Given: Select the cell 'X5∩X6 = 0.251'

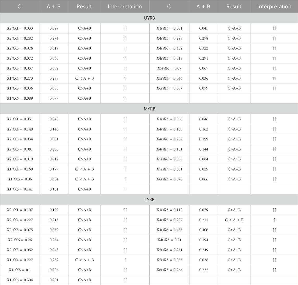Looking at the screenshot, I should 169,250.
